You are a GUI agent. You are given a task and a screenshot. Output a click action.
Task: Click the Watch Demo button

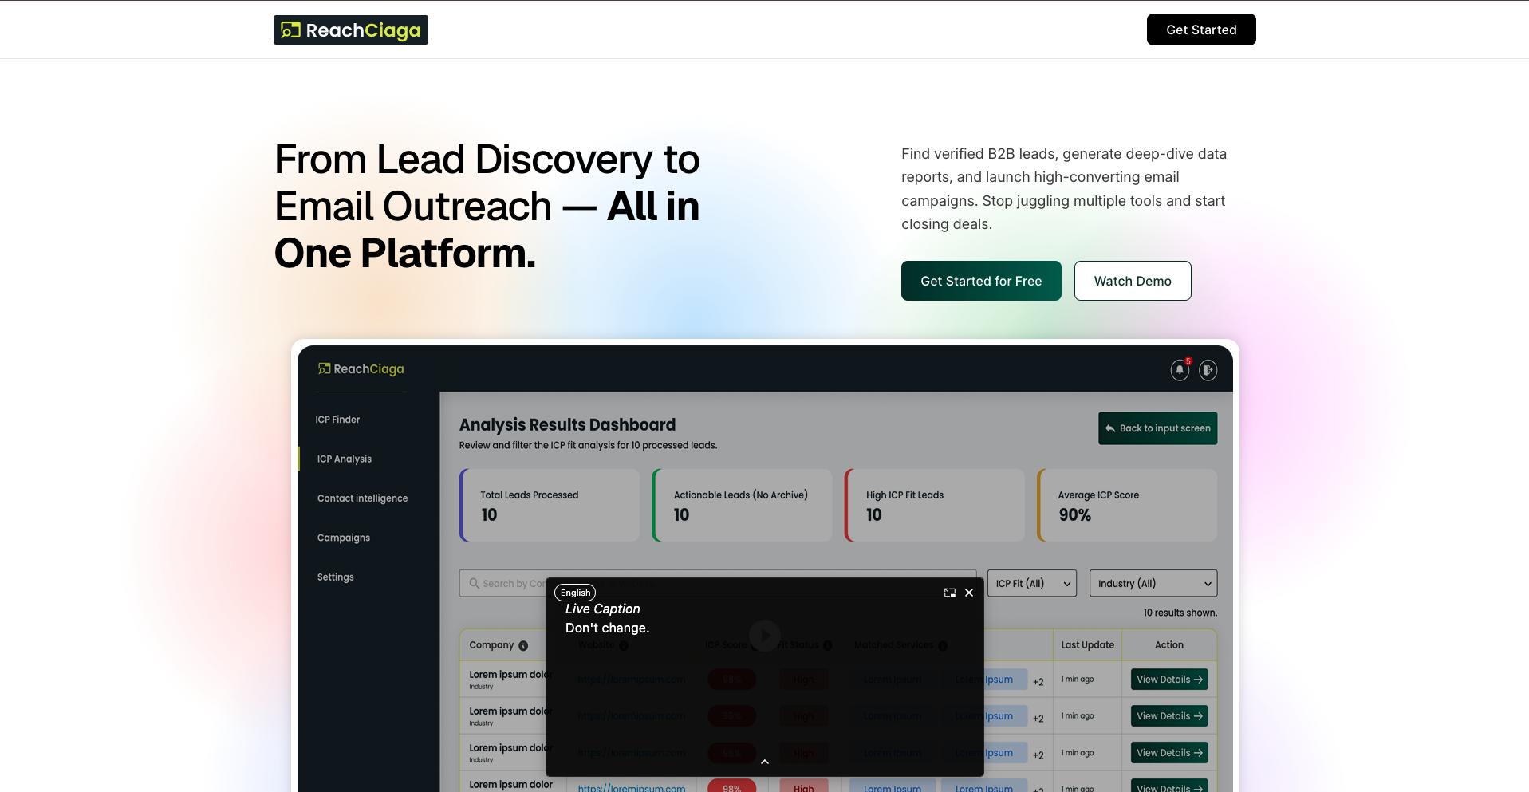click(x=1132, y=281)
